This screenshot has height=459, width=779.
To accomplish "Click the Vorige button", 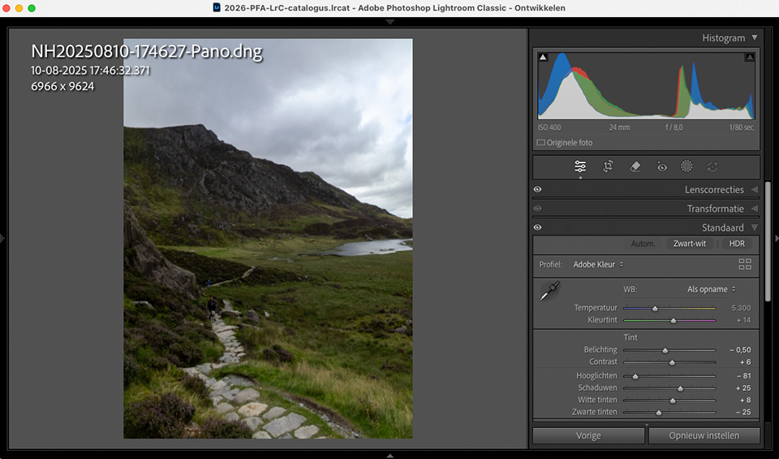I will [589, 435].
